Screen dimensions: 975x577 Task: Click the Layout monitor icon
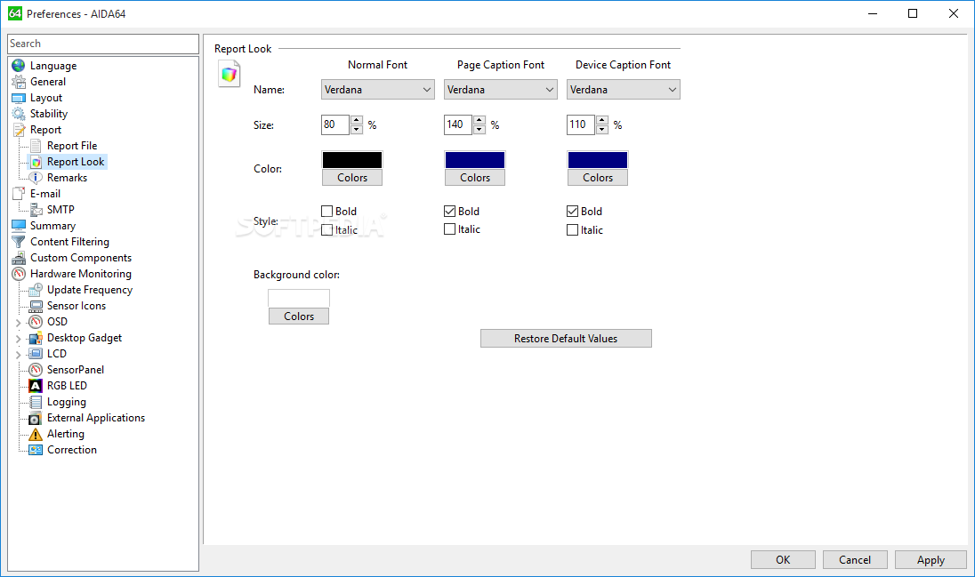(x=19, y=98)
